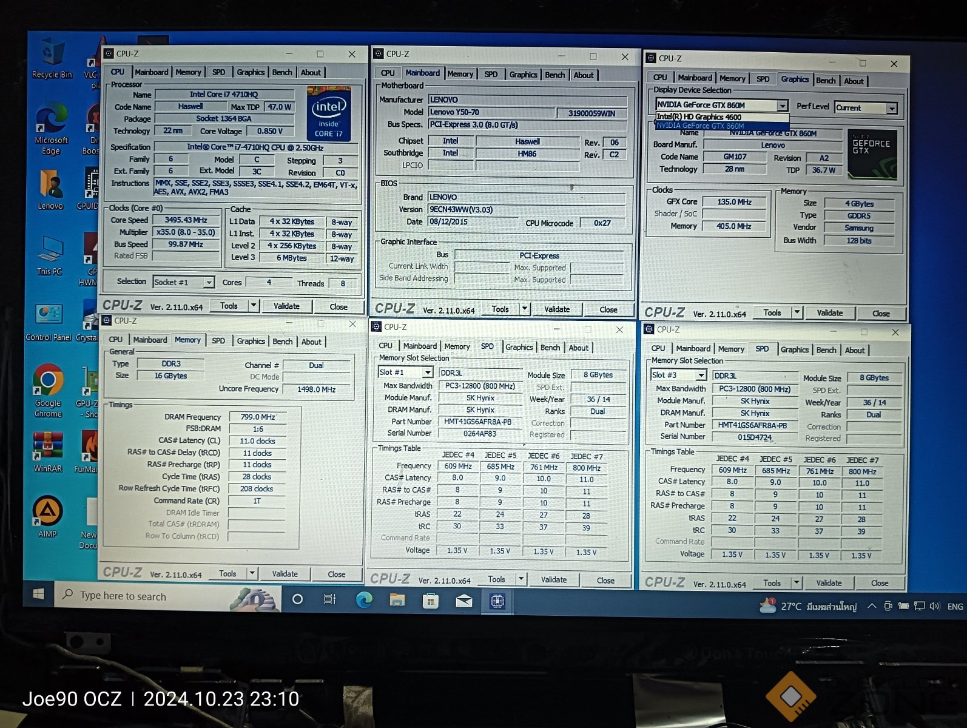Click Serial Number 015D4724 in Slot #3
This screenshot has height=728, width=967.
pos(755,437)
